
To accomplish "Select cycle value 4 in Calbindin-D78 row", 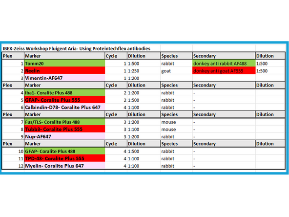I will (116, 107).
